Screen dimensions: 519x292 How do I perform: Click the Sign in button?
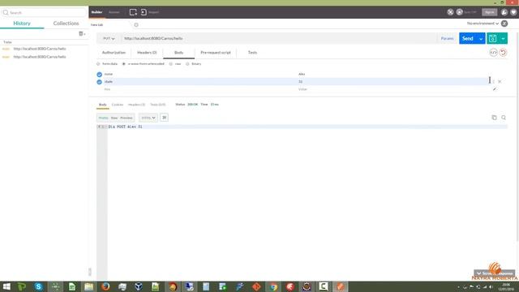(489, 12)
